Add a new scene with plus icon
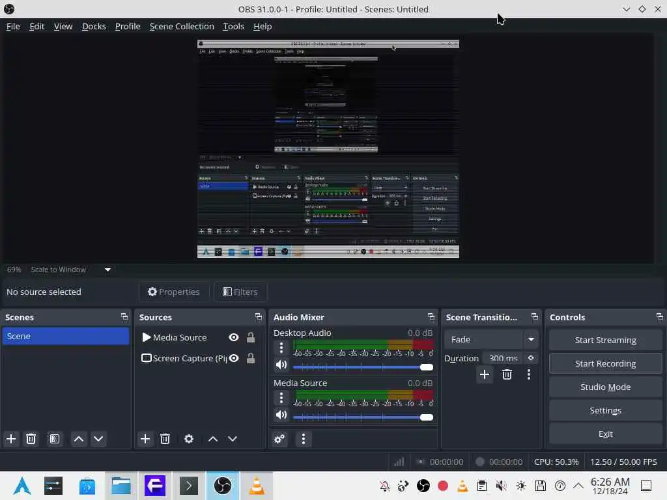The width and height of the screenshot is (667, 500). tap(11, 439)
